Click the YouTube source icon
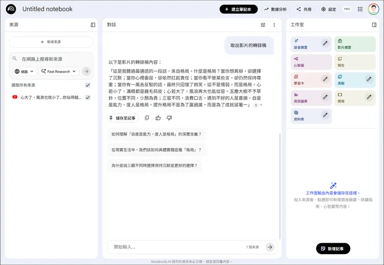Image resolution: width=384 pixels, height=265 pixels. (15, 97)
